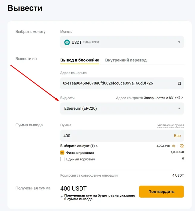
Task: Open the Увеличение суммы link
Action: point(170,125)
